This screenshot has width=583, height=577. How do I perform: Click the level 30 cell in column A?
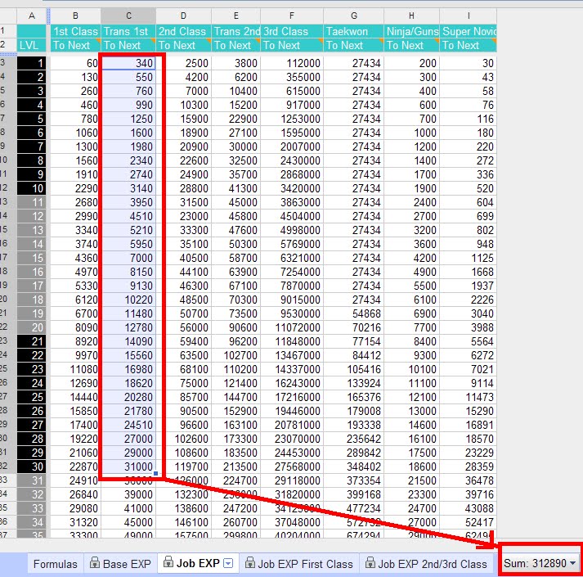point(32,467)
